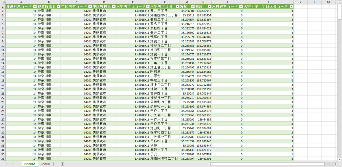Viewport: 342px width, 167px height.
Task: Click cell 長坂二丁目
Action: tap(164, 19)
